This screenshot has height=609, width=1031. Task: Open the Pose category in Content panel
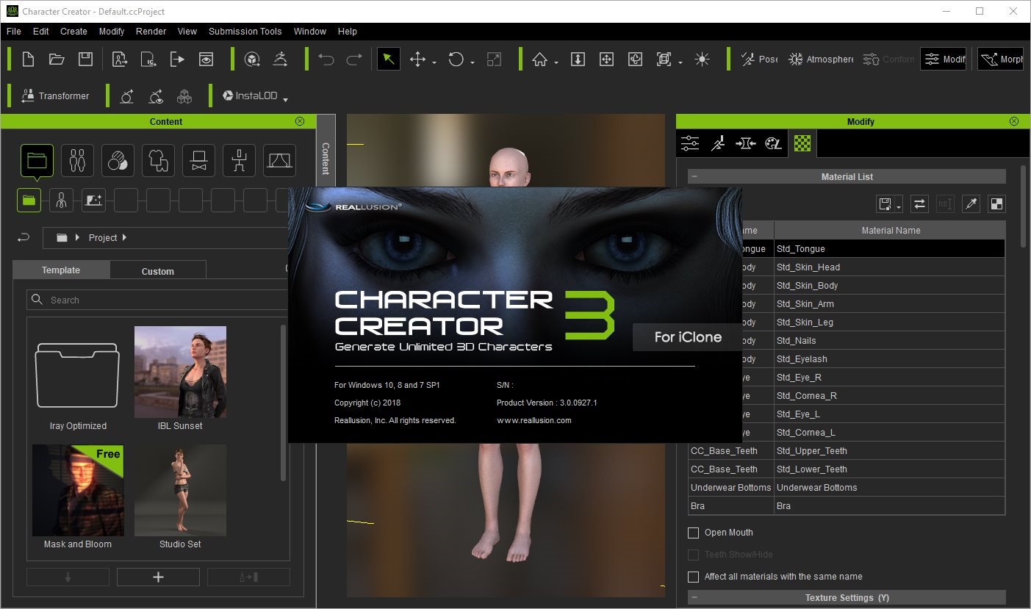coord(239,160)
